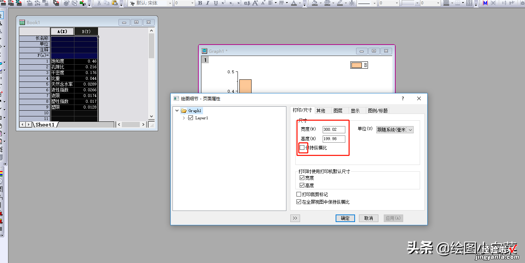Select column header A(X) in Book1
This screenshot has width=525, height=263.
(x=62, y=32)
